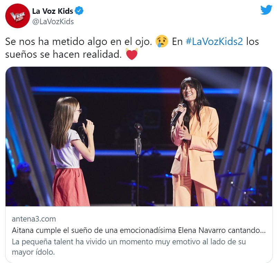Click the handheld microphone in the photo

pyautogui.click(x=178, y=115)
